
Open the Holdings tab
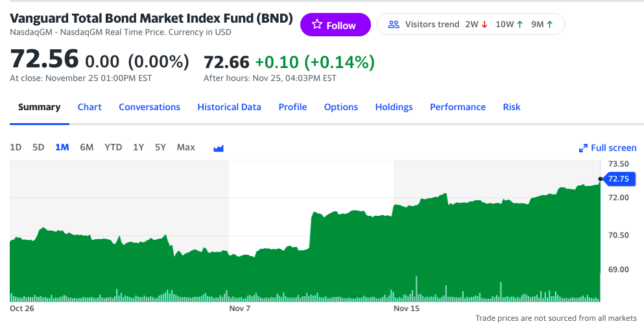[394, 107]
